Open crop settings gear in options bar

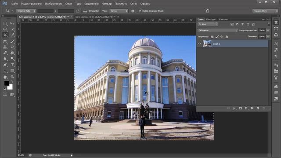[x=133, y=11]
